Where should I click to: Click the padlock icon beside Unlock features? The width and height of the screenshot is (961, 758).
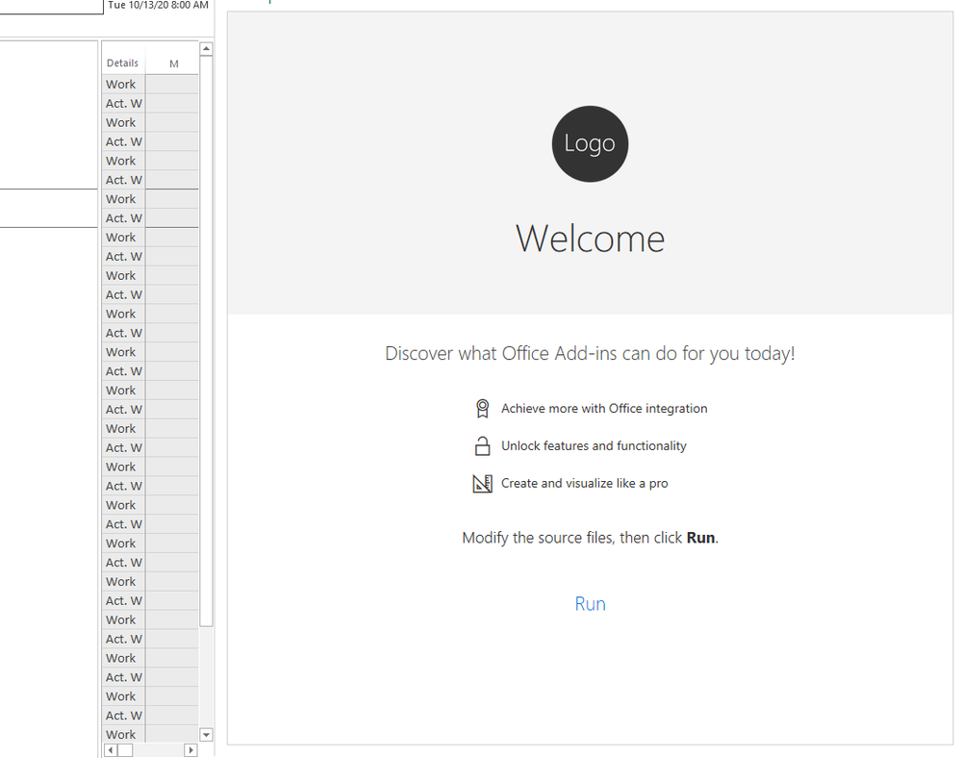(x=482, y=445)
